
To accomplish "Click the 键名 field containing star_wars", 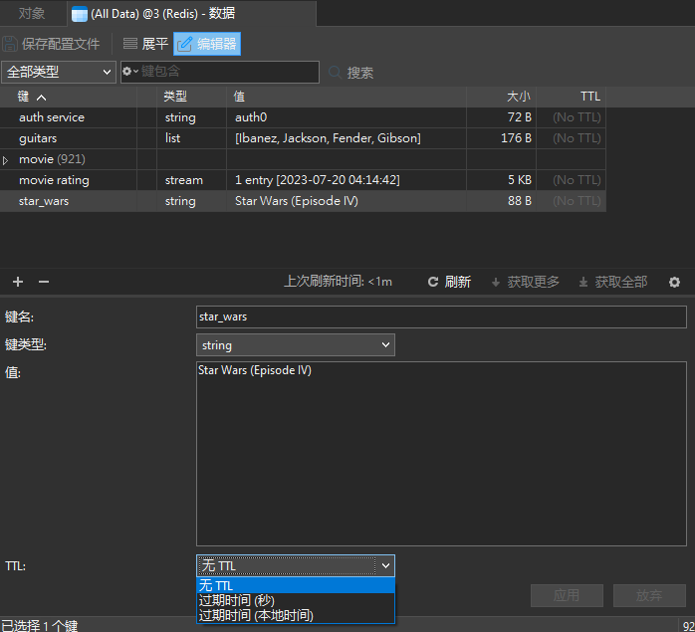I will click(x=441, y=316).
